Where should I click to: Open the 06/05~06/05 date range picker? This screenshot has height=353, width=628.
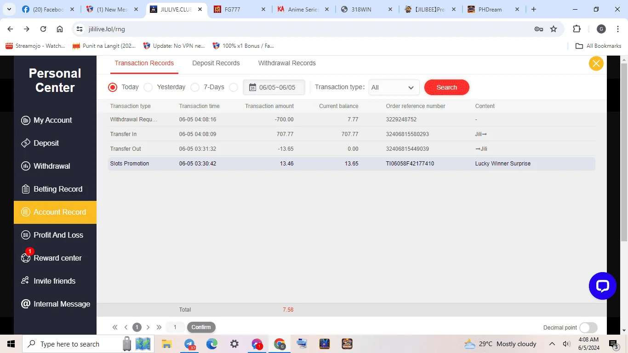274,87
